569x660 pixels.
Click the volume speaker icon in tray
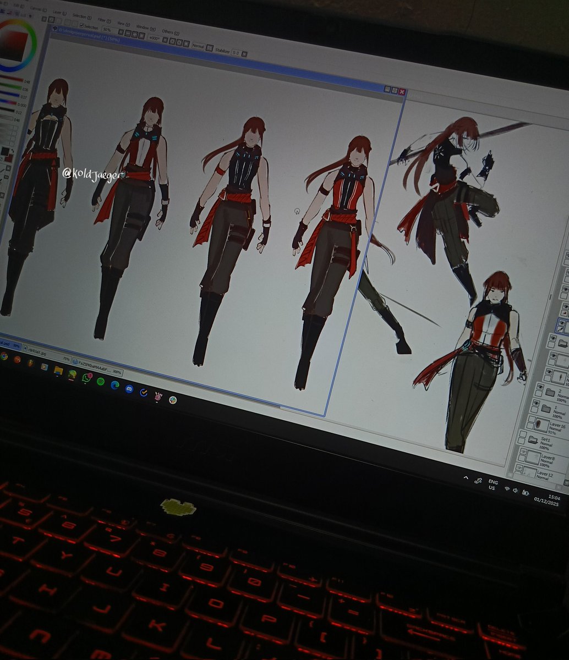coord(515,491)
